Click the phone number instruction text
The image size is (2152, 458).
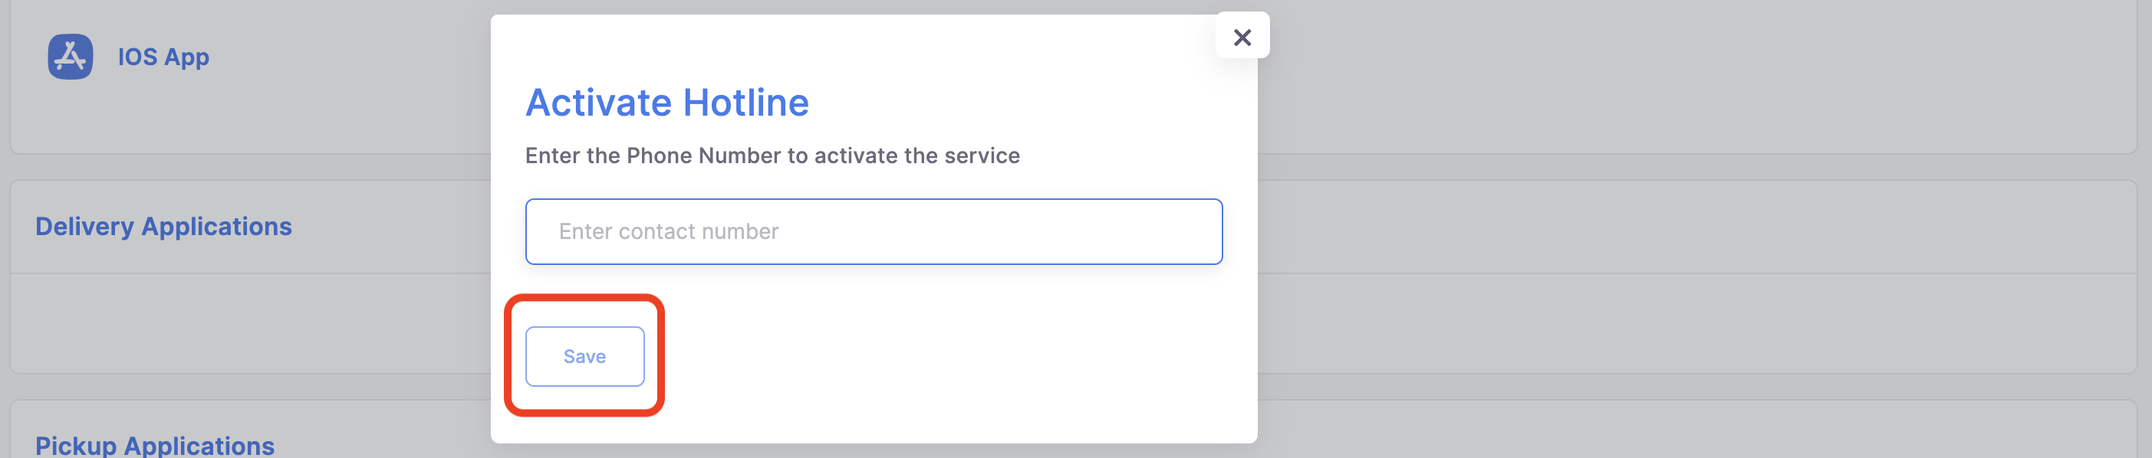pos(772,156)
